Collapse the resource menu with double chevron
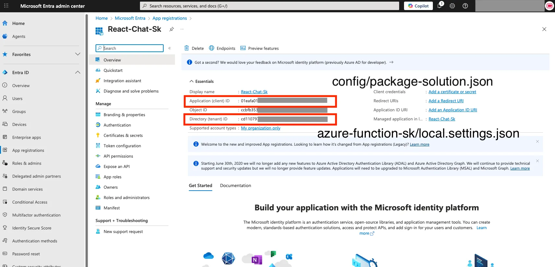Viewport: 555px width, 267px height. [x=169, y=48]
